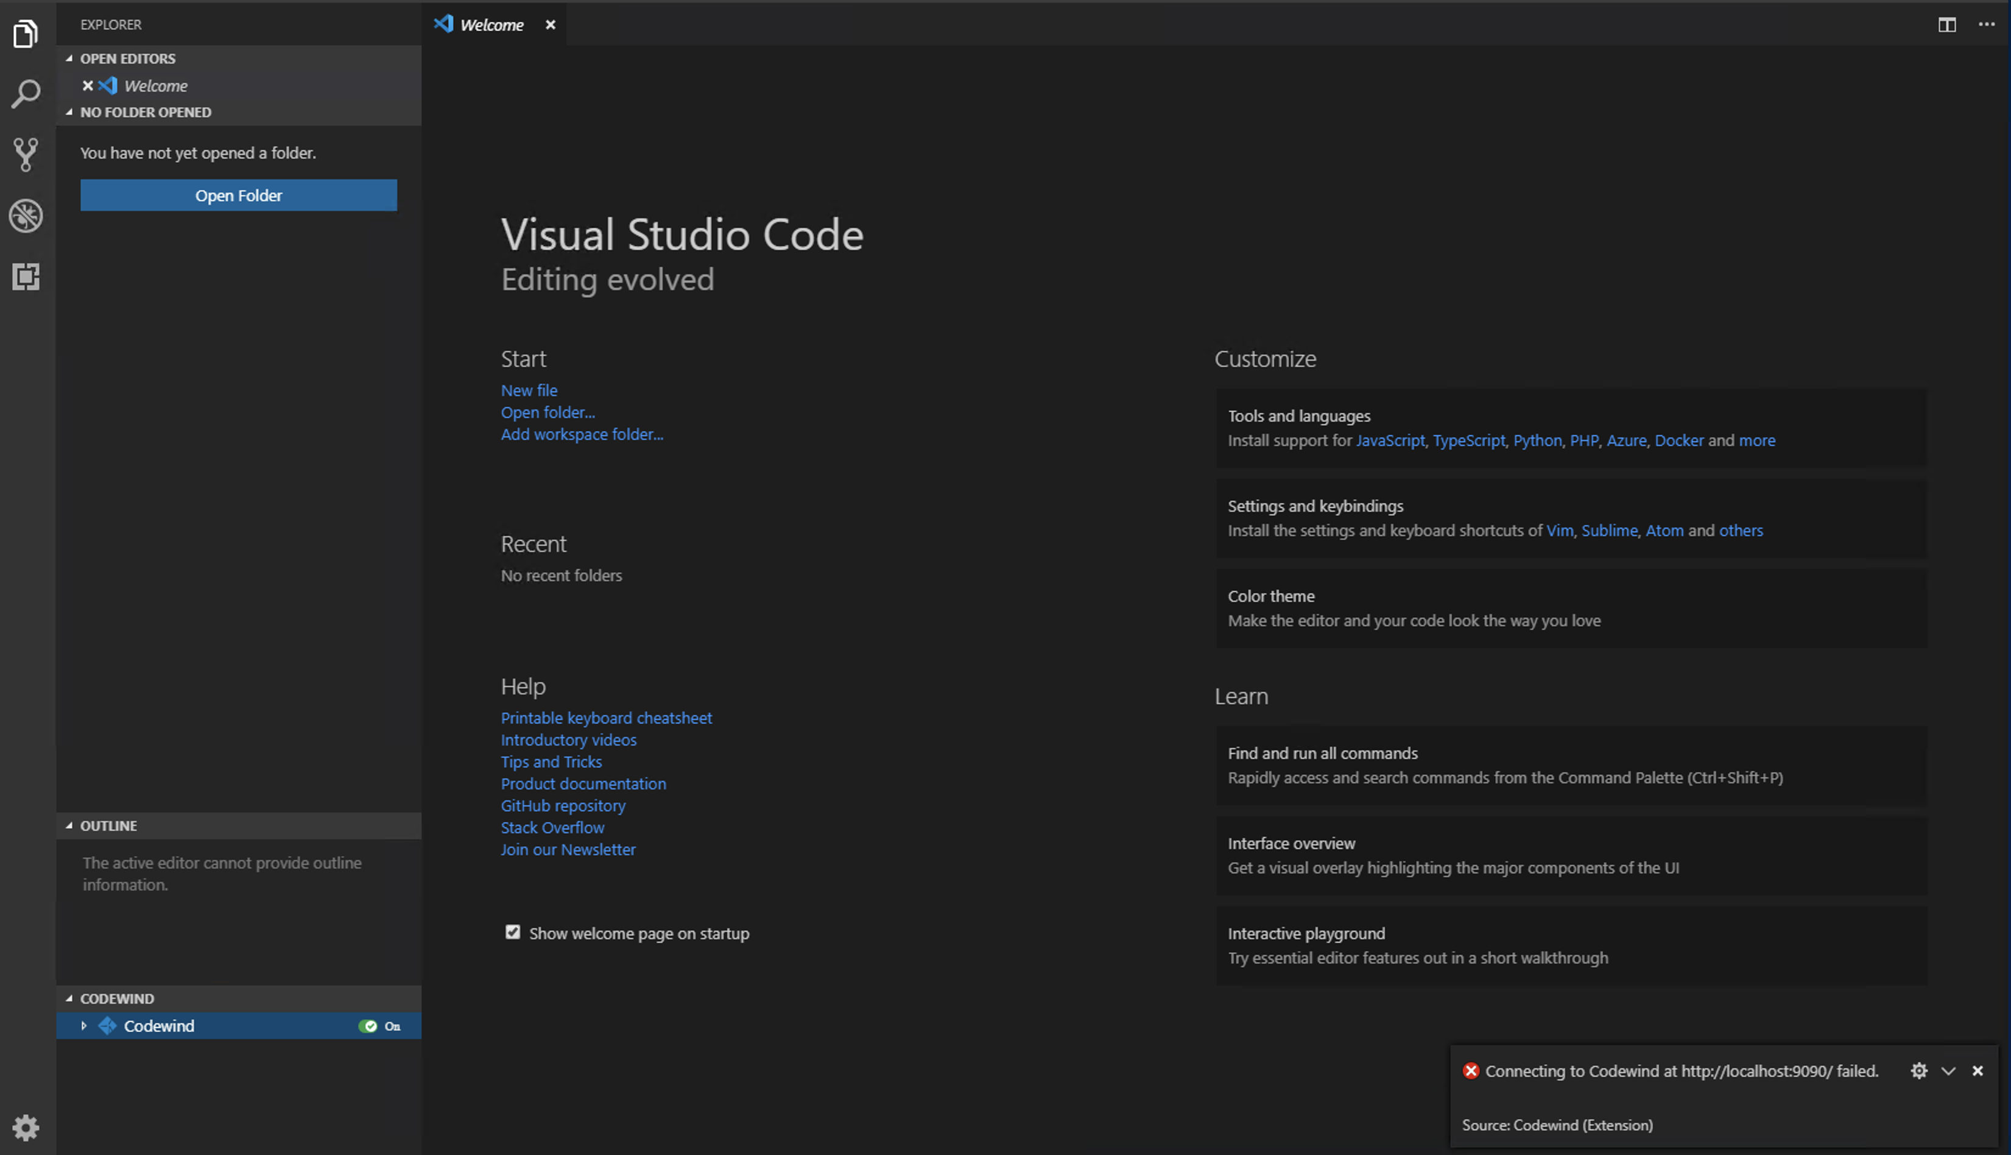This screenshot has width=2011, height=1155.
Task: Expand the Codewind tree item arrow
Action: click(84, 1026)
